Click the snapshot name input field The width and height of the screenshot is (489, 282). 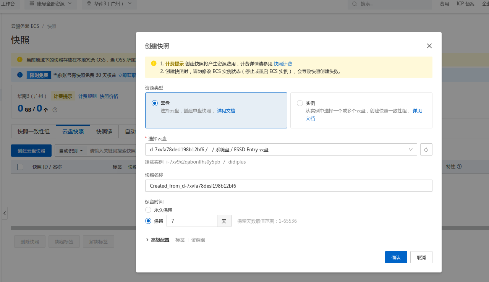288,186
